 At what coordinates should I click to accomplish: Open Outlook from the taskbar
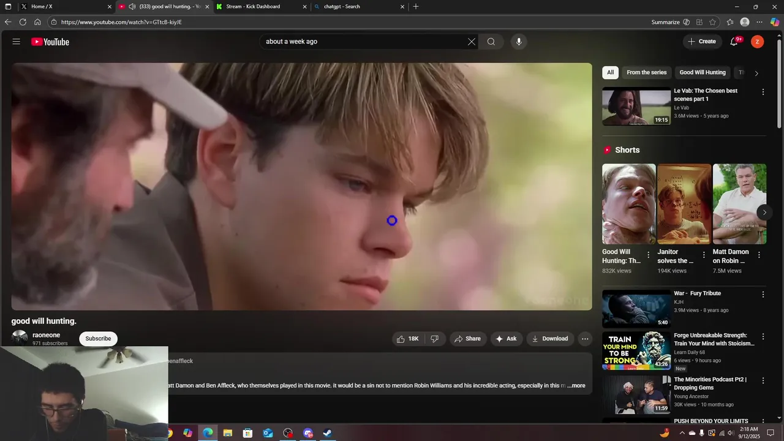268,433
